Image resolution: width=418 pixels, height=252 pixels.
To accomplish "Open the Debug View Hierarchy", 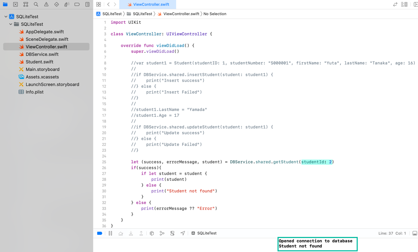I will tap(152, 233).
